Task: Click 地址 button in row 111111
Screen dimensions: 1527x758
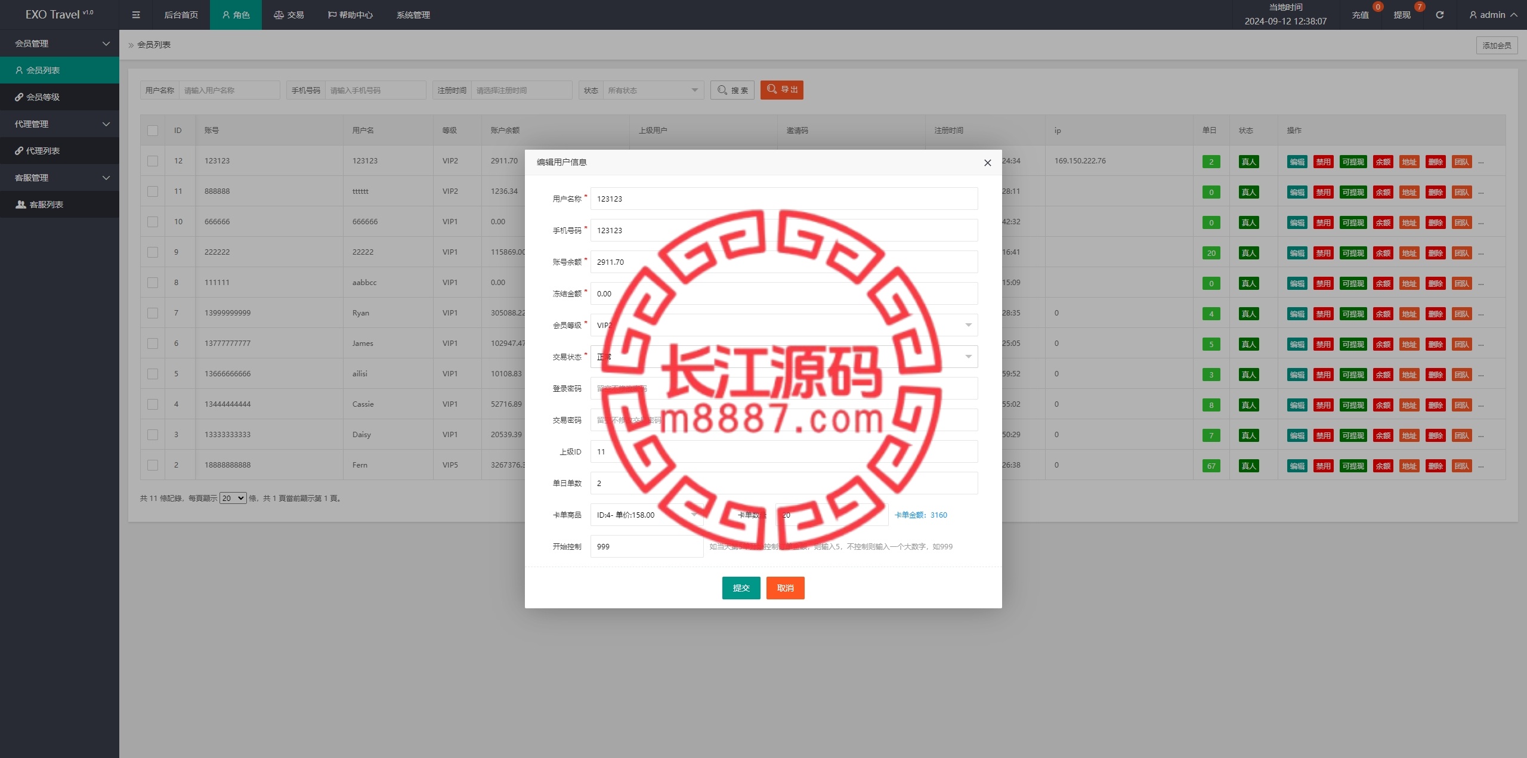Action: pyautogui.click(x=1409, y=283)
